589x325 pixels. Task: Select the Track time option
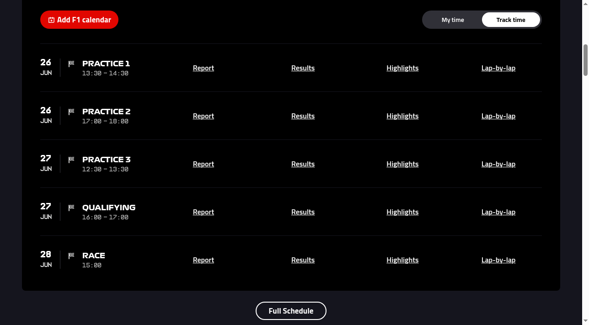(x=511, y=20)
